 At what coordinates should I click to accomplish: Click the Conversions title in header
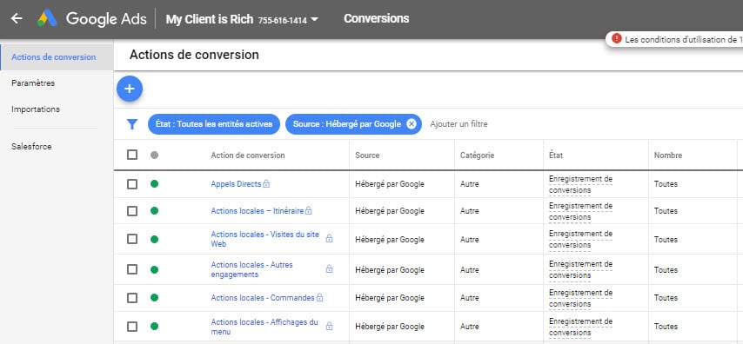(x=376, y=19)
